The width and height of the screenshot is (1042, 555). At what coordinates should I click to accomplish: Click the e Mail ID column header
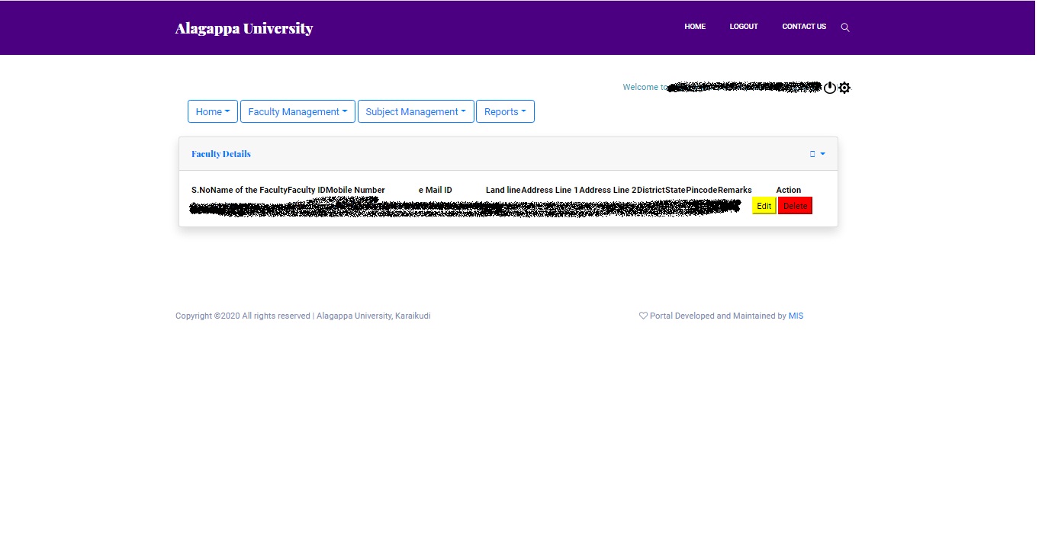point(436,190)
